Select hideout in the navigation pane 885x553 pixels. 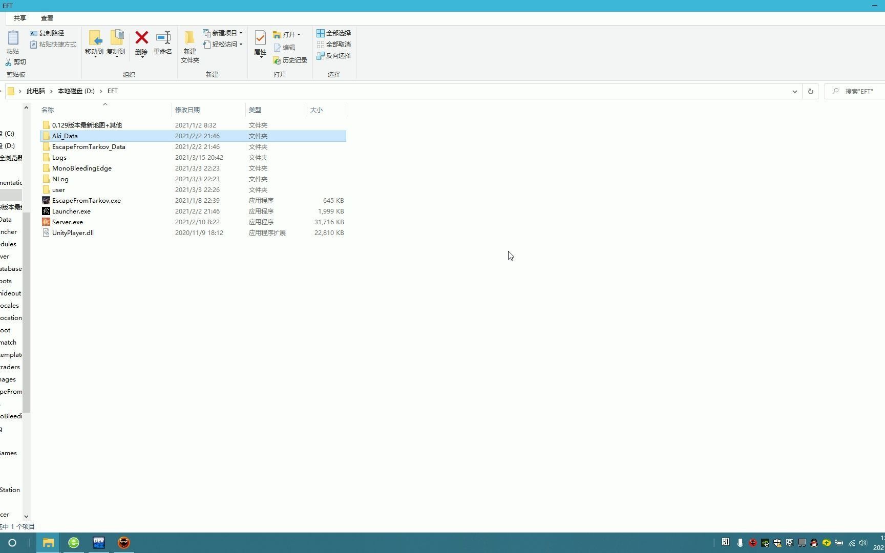point(11,293)
